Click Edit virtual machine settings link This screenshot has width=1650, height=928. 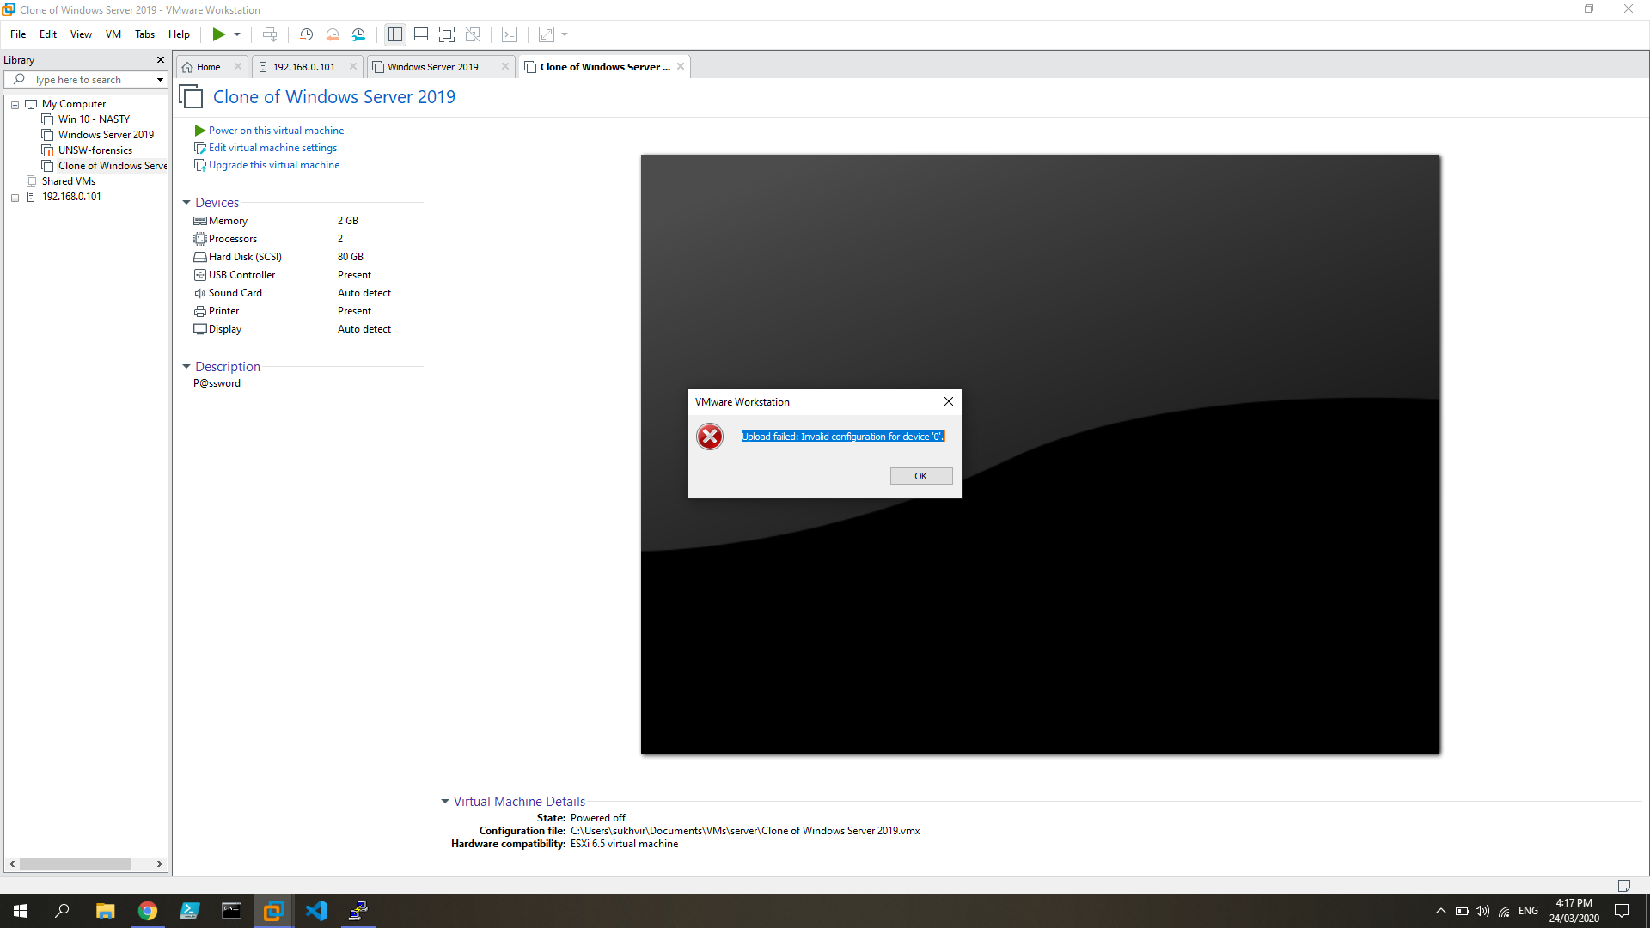pos(272,148)
